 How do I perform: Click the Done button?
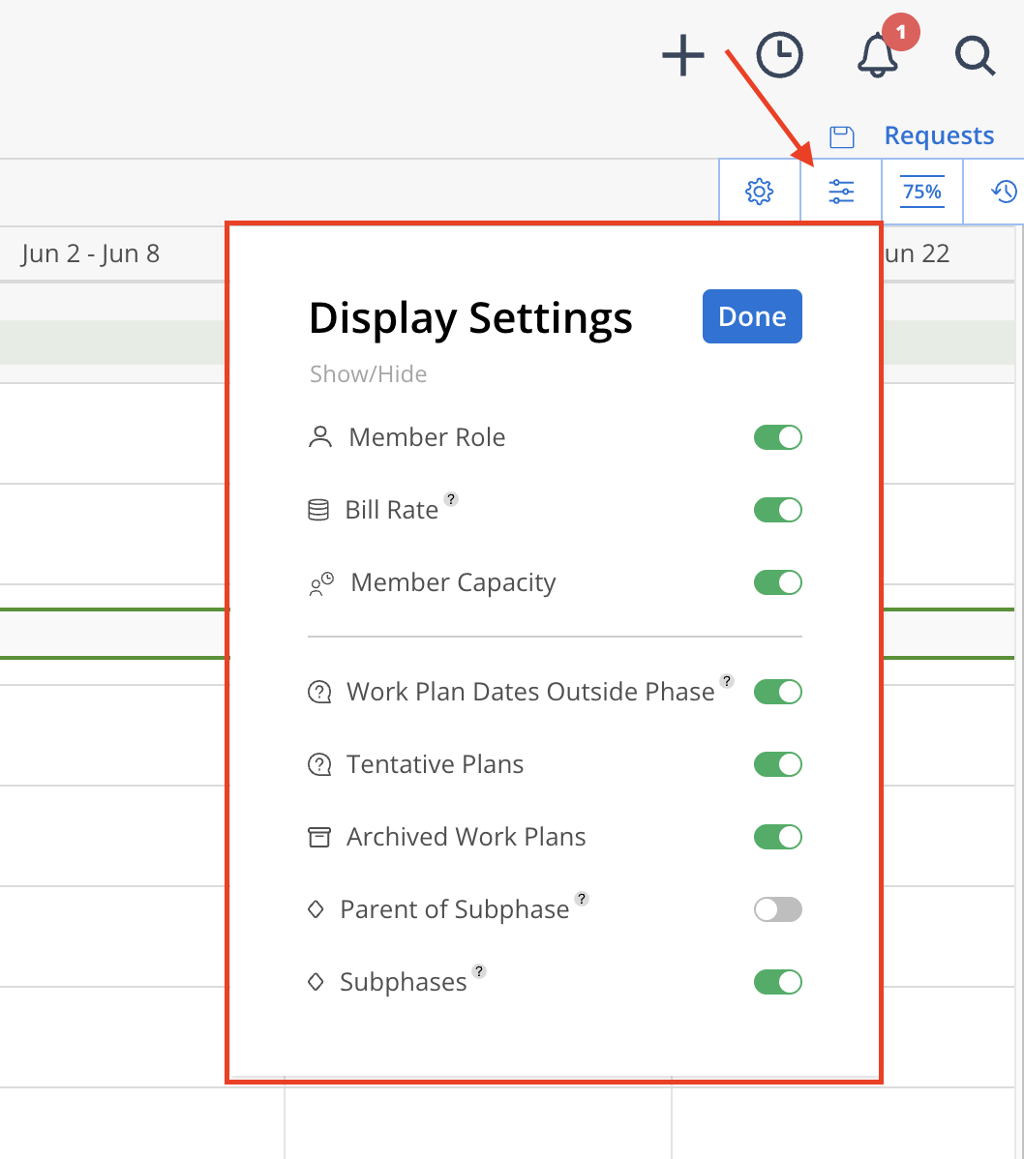tap(752, 316)
